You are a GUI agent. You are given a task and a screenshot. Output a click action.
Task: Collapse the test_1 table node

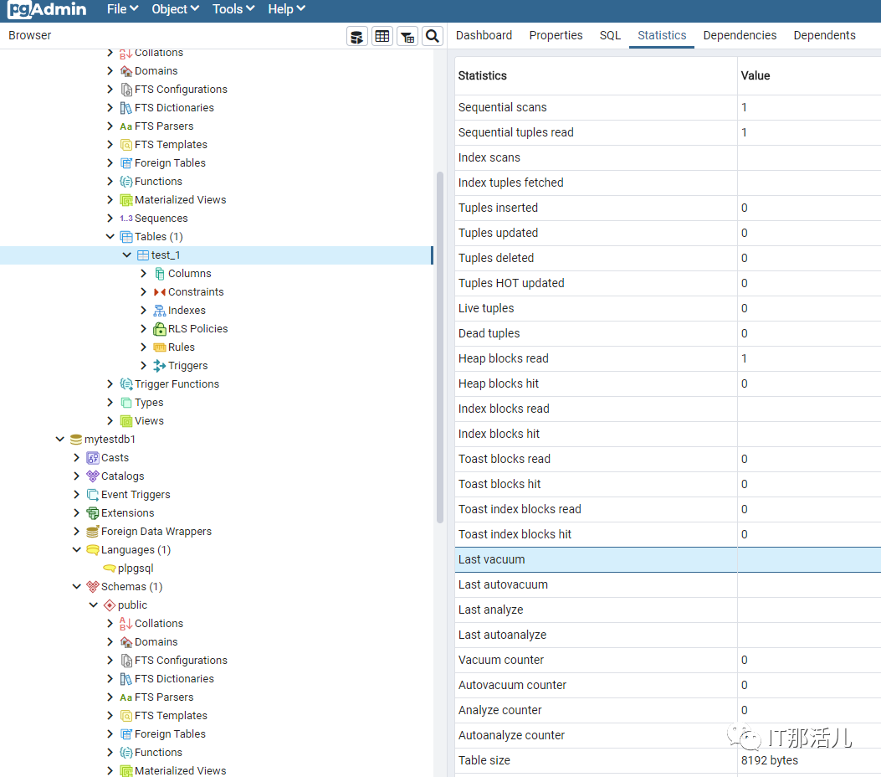[x=127, y=255]
